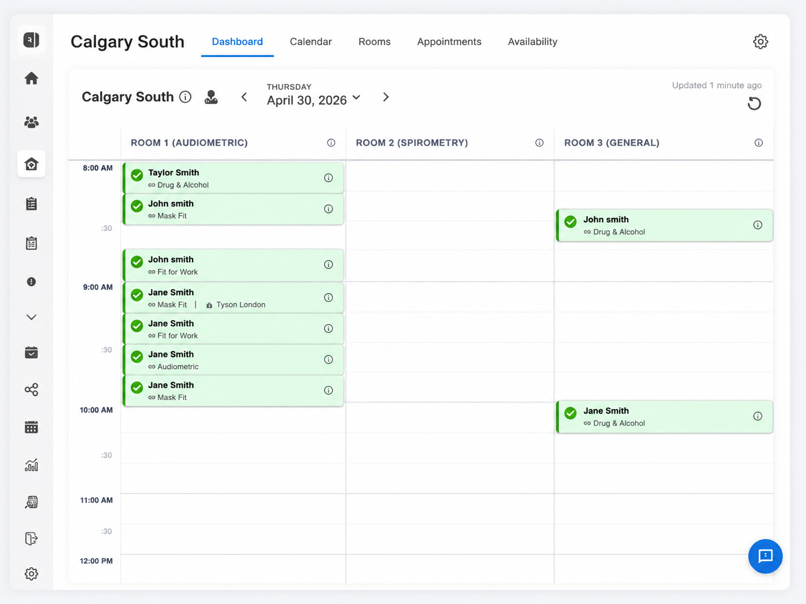Viewport: 806px width, 604px height.
Task: Click the THURSDAY label above the date
Action: (x=289, y=87)
